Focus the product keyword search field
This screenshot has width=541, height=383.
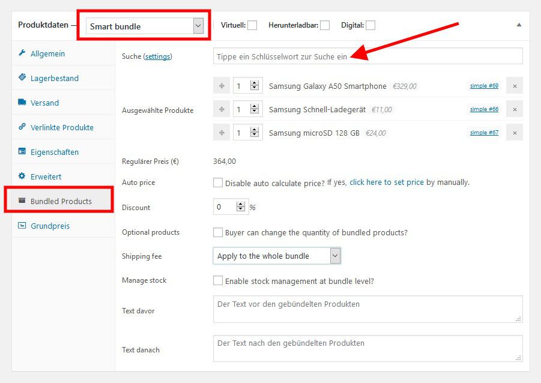coord(367,56)
